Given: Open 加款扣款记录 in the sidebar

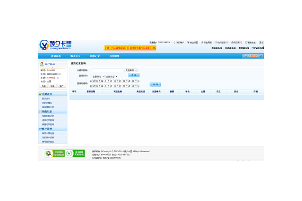Looking at the screenshot, I should click(48, 116).
